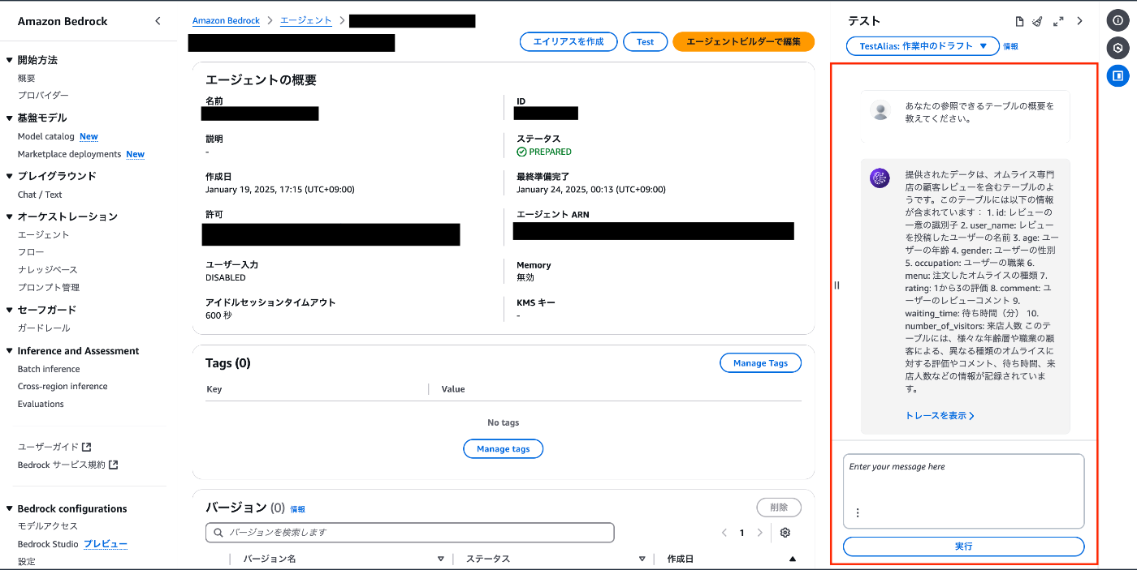Screen dimensions: 1137x570
Task: Clear the test chat with broom icon
Action: (x=1038, y=21)
